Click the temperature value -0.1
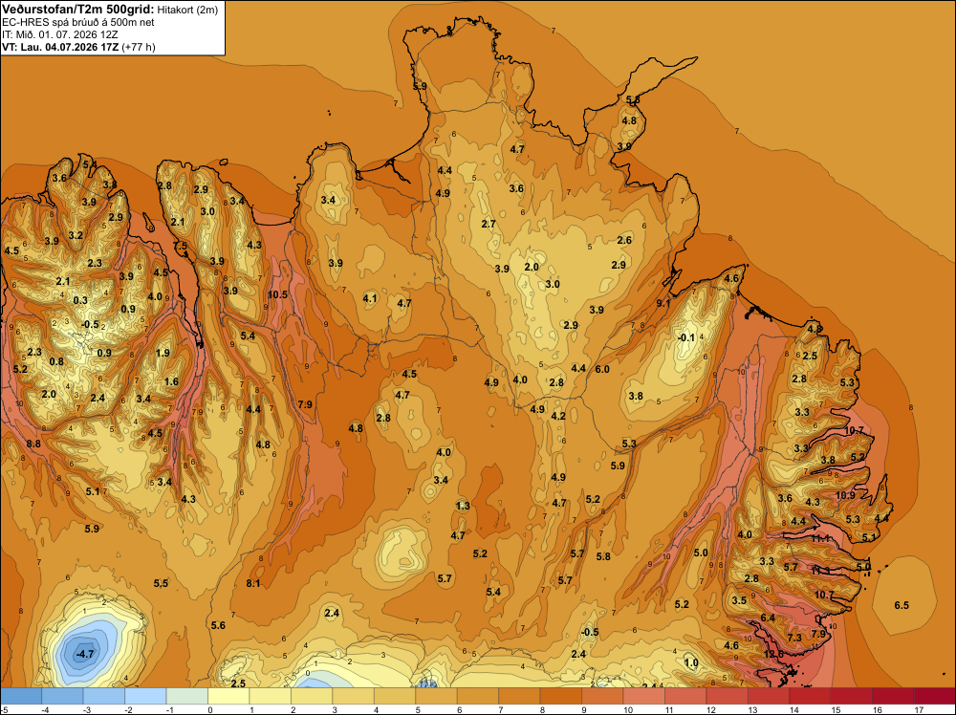Viewport: 956px width, 715px height. click(x=686, y=337)
